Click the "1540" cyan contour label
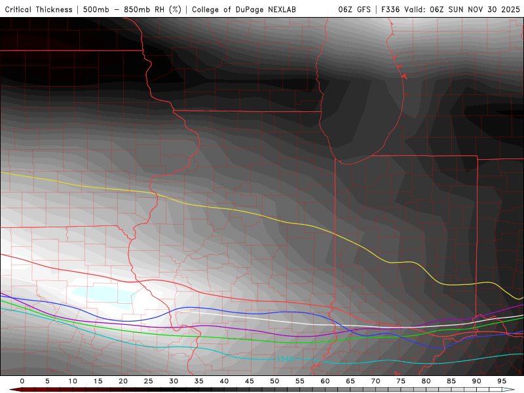Screen dimensions: 524x393 285,359
